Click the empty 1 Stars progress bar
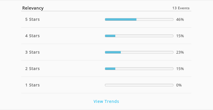This screenshot has width=213, height=110. (139, 85)
